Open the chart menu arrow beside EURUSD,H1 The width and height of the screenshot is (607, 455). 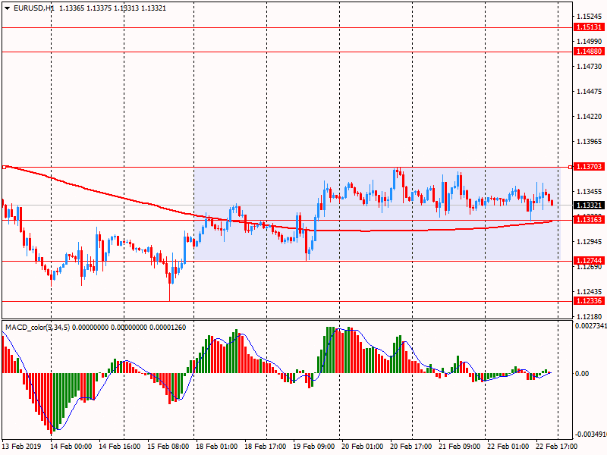tap(7, 8)
